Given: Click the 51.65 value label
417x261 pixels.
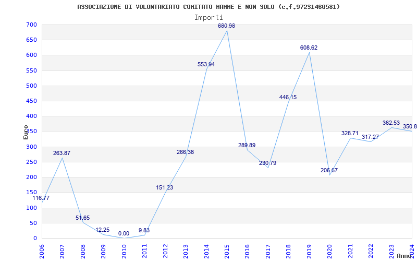Looking at the screenshot, I should click(83, 218).
